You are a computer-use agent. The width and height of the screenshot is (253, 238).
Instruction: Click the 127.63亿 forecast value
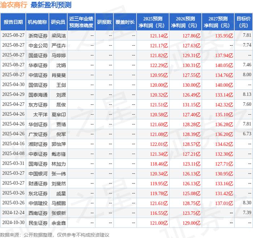192,46
